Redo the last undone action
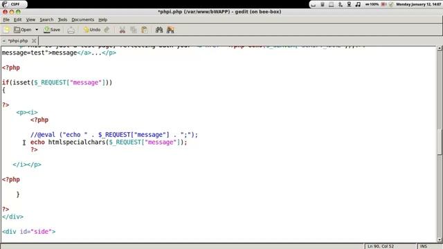Screen dimensions: 443x249 click(x=107, y=30)
